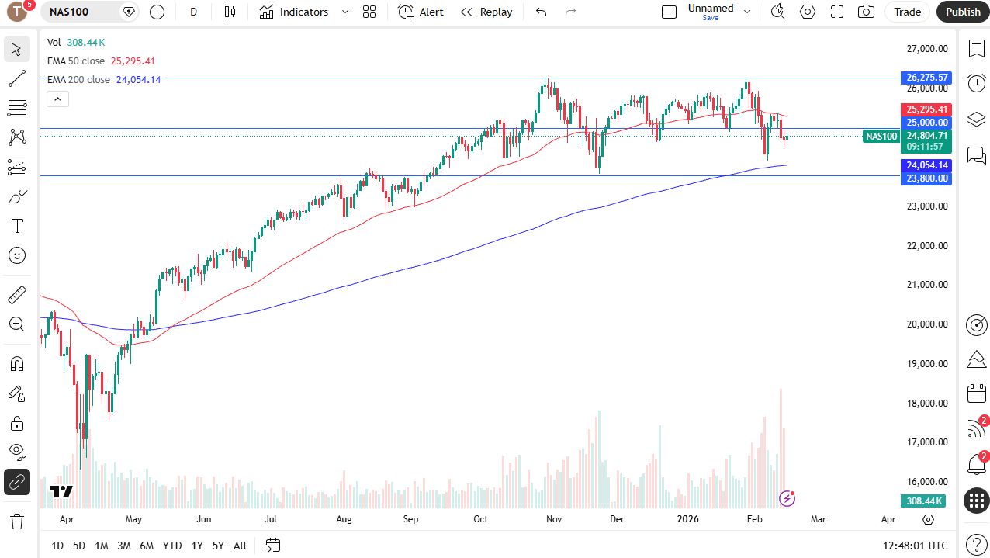This screenshot has width=990, height=558.
Task: Publish the chart idea
Action: [x=963, y=12]
